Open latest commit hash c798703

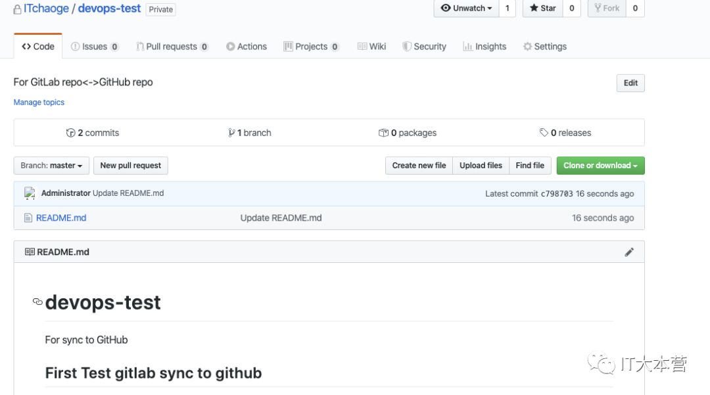point(557,194)
